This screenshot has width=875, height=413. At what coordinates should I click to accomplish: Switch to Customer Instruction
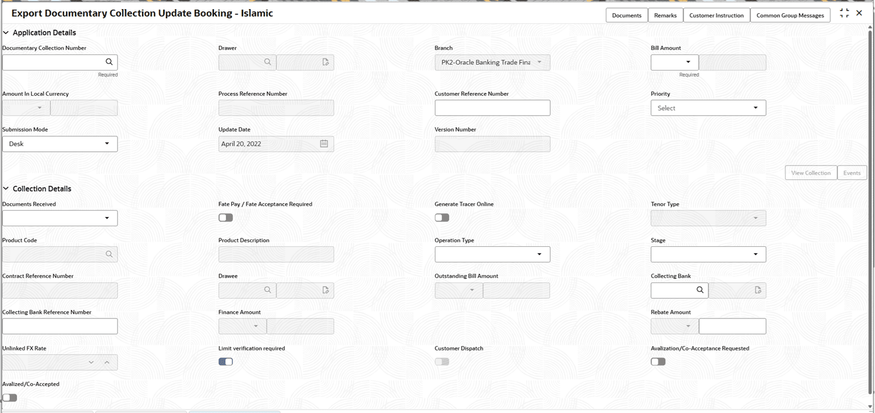coord(716,15)
